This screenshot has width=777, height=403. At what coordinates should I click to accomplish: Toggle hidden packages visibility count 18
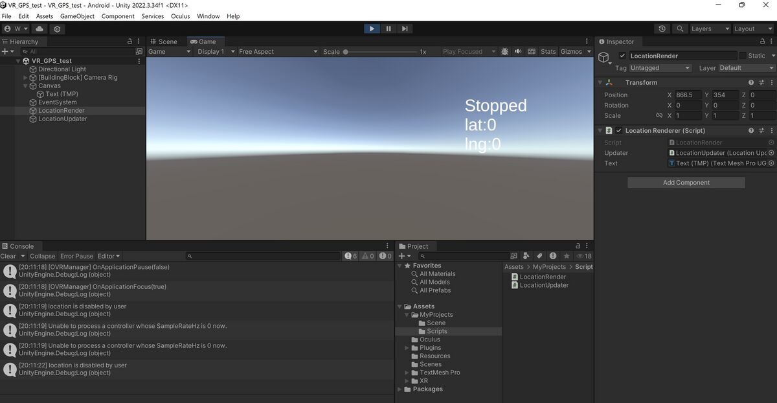coord(583,256)
